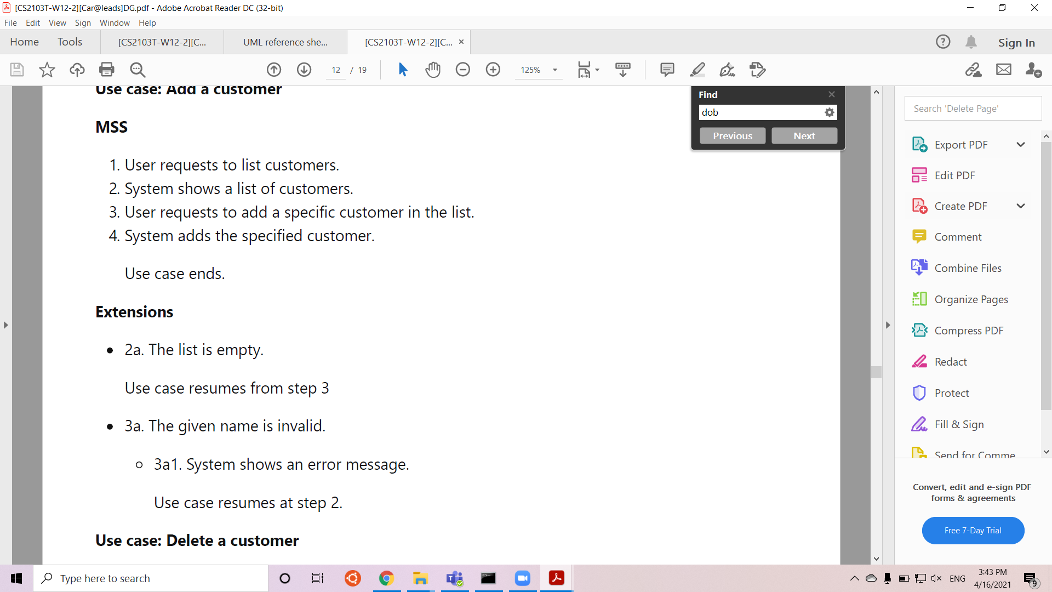This screenshot has height=592, width=1052.
Task: Activate the Selection arrow tool
Action: [403, 70]
